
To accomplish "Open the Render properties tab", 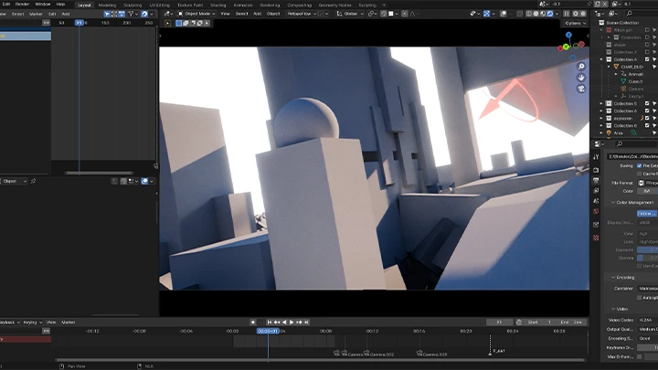I will 596,170.
